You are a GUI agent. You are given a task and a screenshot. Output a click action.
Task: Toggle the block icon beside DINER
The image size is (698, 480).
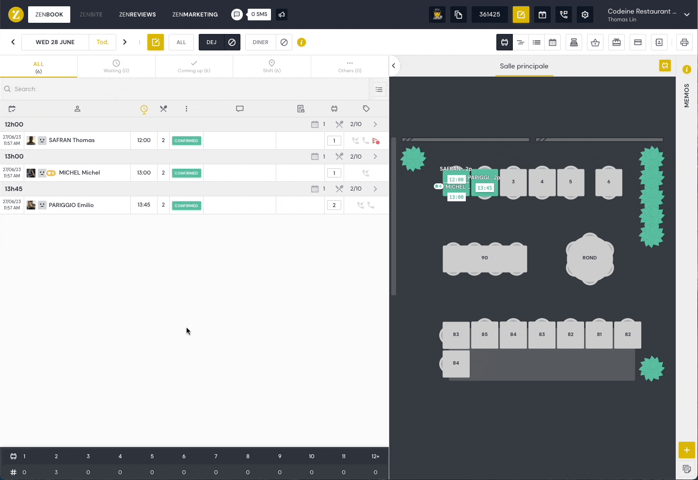pyautogui.click(x=284, y=43)
